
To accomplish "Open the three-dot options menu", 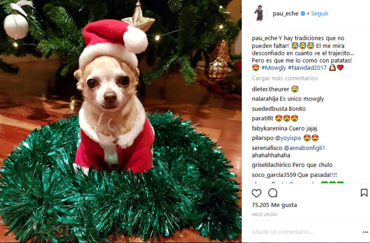I will [x=365, y=232].
